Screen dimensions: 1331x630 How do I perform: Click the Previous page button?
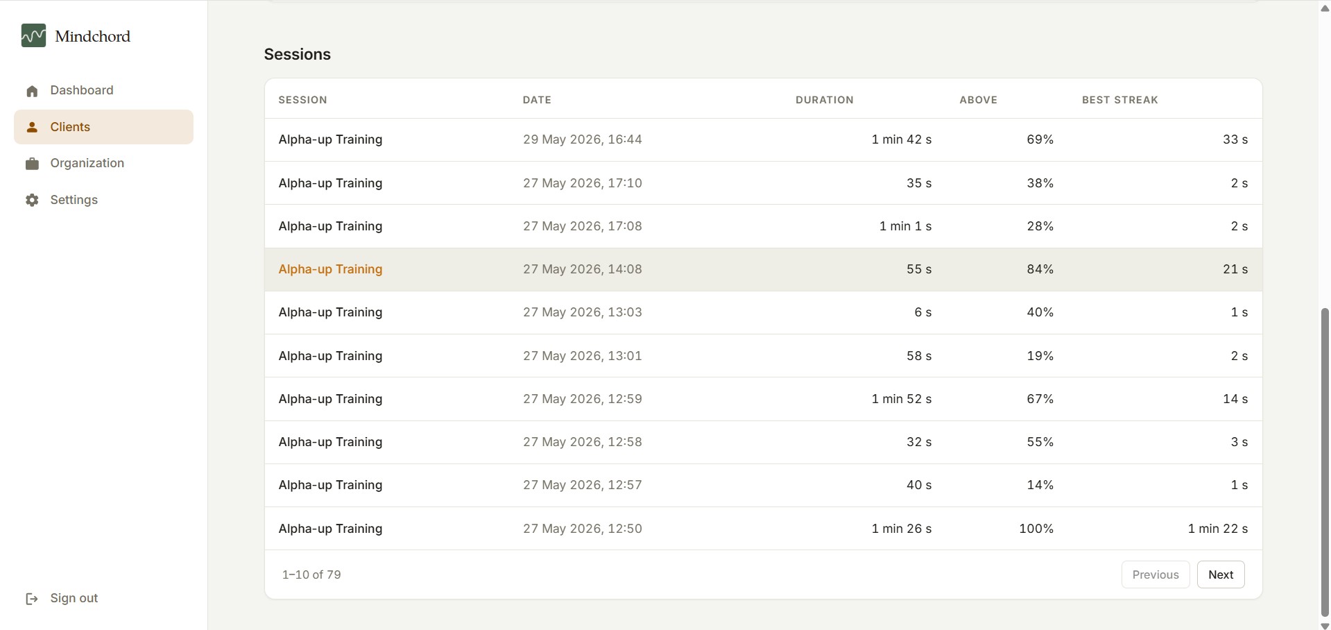[x=1156, y=574]
